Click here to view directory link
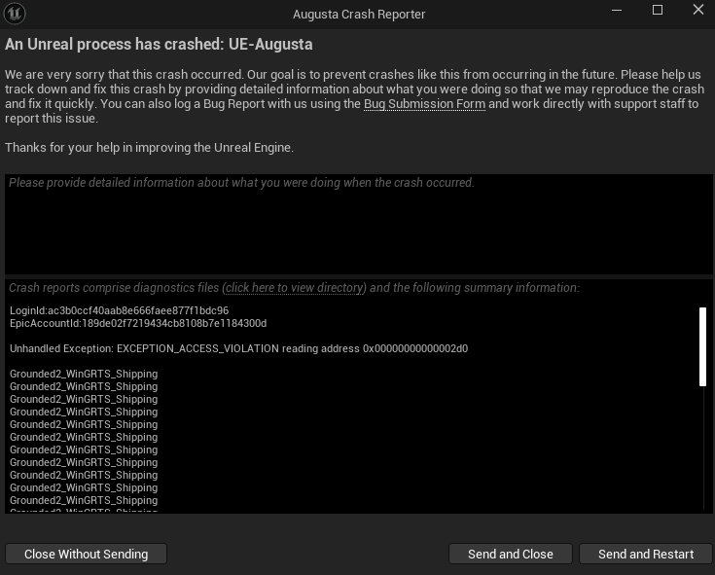715x575 pixels. tap(296, 288)
